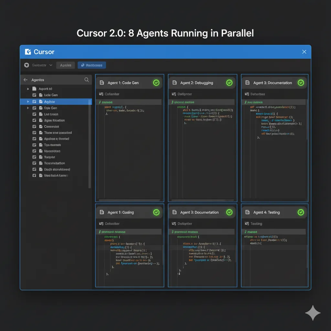This screenshot has height=331, width=331.
Task: Toggle the green checkmark on Agent 2: Debugging
Action: click(229, 83)
